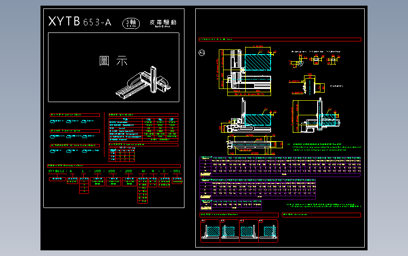Image resolution: width=408 pixels, height=256 pixels.
Task: Click the right side-view Z-axis drawing
Action: pos(316,116)
